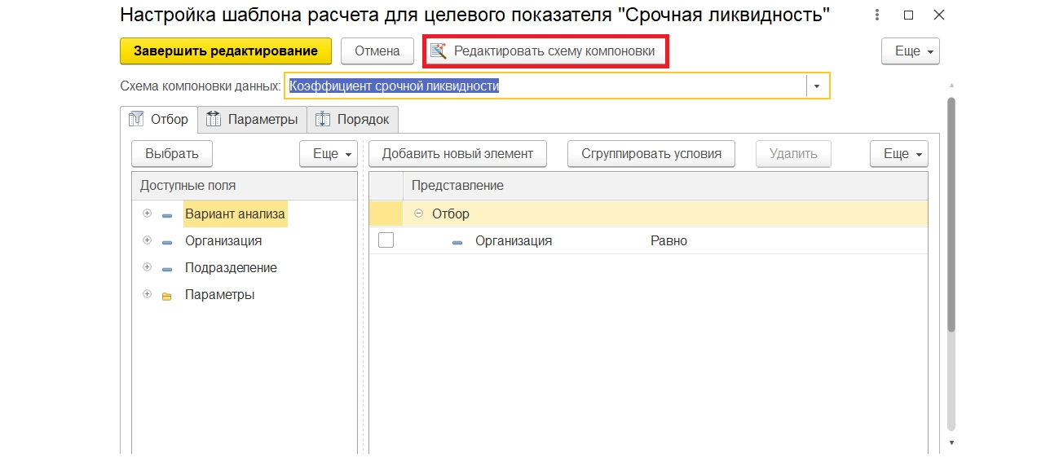Expand the Вариант анализа node
This screenshot has width=1050, height=462.
point(148,213)
